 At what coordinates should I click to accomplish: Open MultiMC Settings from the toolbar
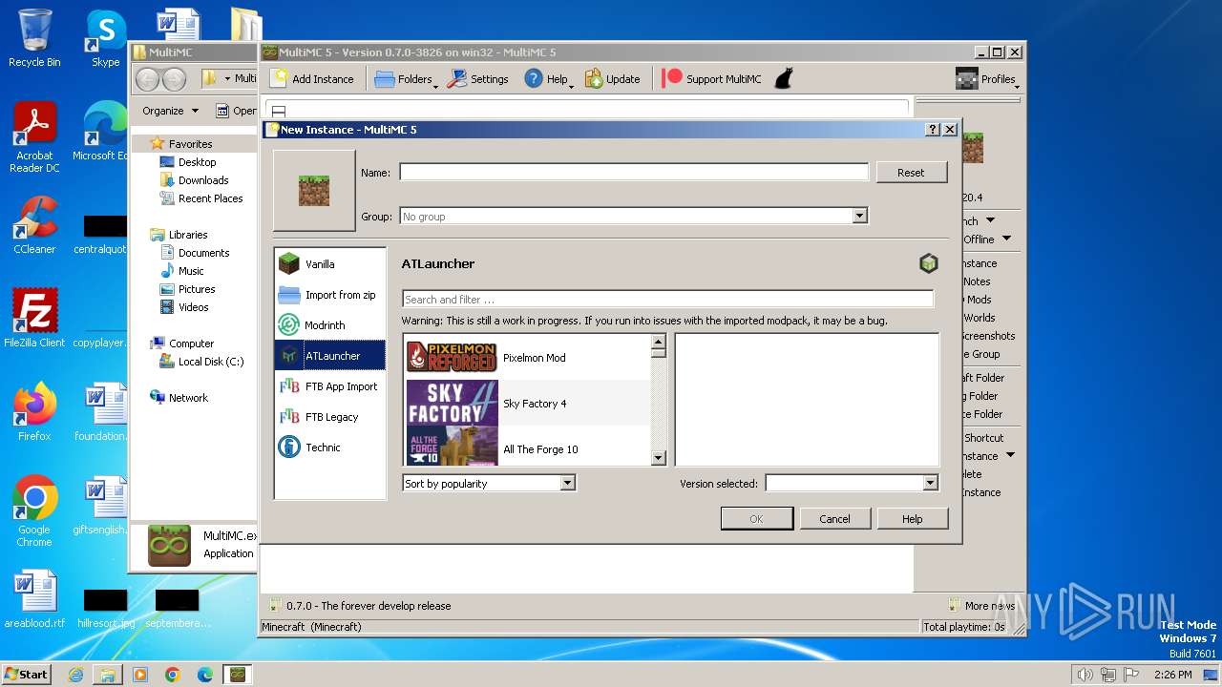tap(478, 79)
